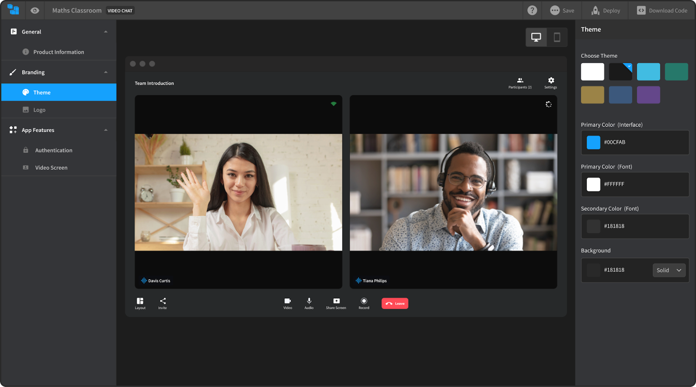
Task: Collapse the Branding section
Action: [106, 72]
